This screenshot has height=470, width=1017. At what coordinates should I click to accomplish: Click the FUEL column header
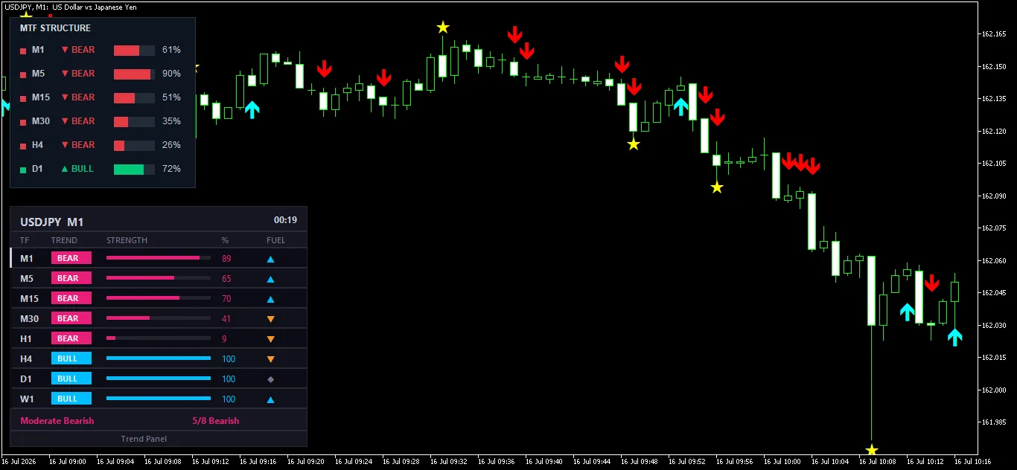[275, 240]
